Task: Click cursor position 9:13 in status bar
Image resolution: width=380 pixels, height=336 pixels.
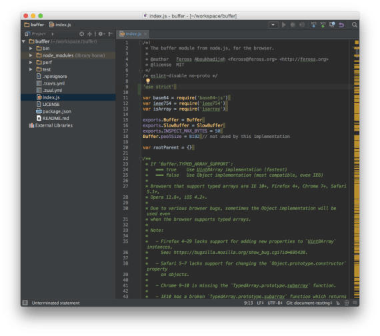Action: coord(248,303)
